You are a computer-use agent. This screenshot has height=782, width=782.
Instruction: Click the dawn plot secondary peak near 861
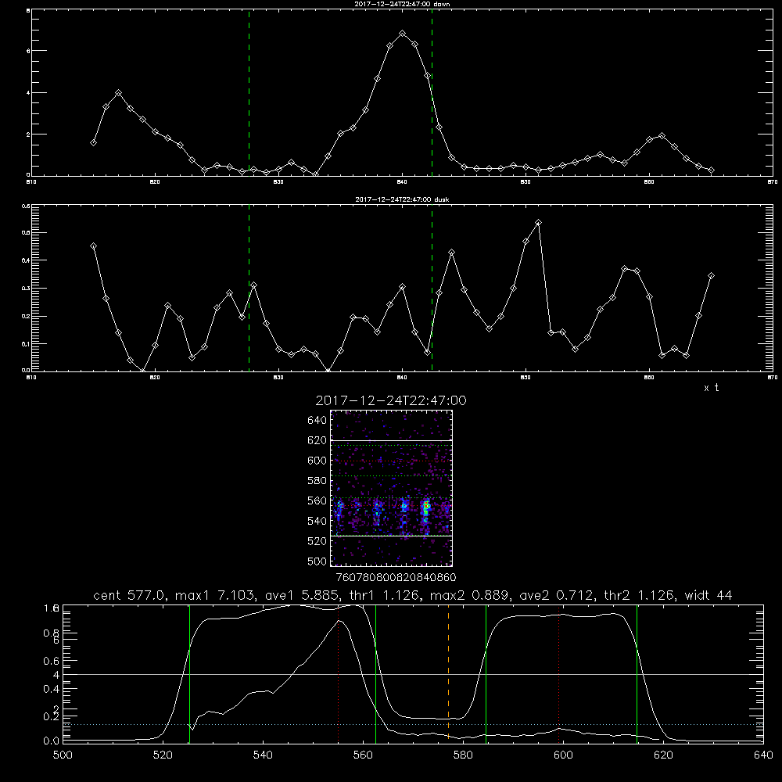coord(662,135)
